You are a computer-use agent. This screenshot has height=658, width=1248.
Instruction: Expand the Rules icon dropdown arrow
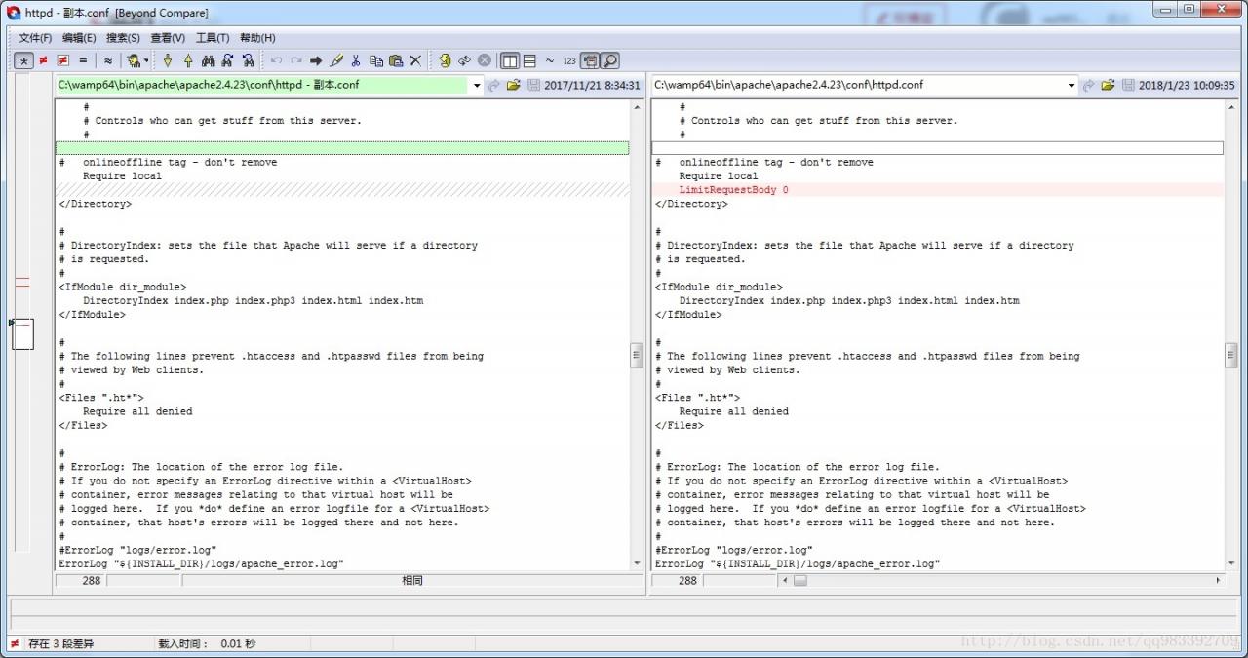146,60
